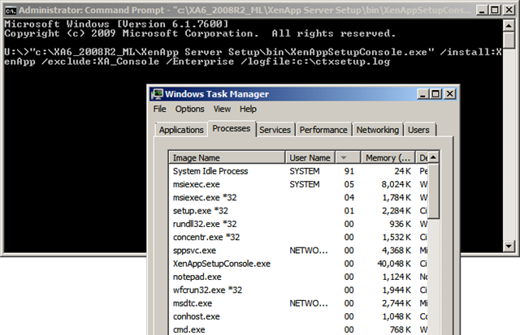Click Command Prompt scrollbar down arrow
The height and width of the screenshot is (335, 520).
pyautogui.click(x=509, y=246)
